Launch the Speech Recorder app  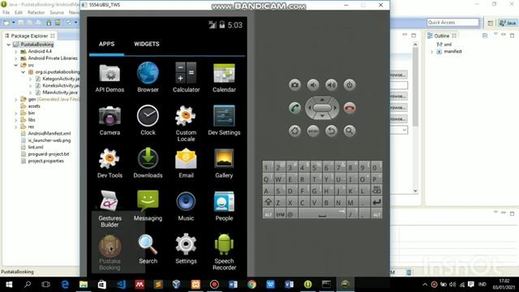[224, 252]
